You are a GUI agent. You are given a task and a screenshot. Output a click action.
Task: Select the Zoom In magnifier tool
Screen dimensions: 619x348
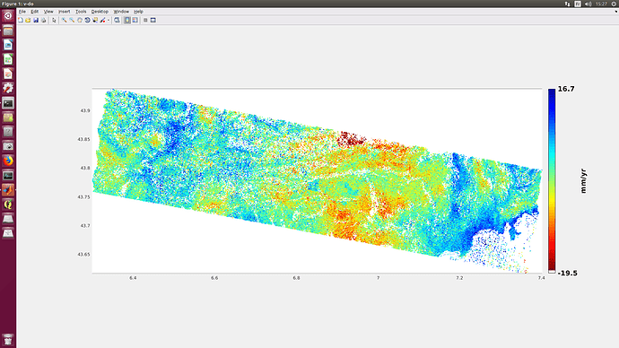tap(64, 20)
